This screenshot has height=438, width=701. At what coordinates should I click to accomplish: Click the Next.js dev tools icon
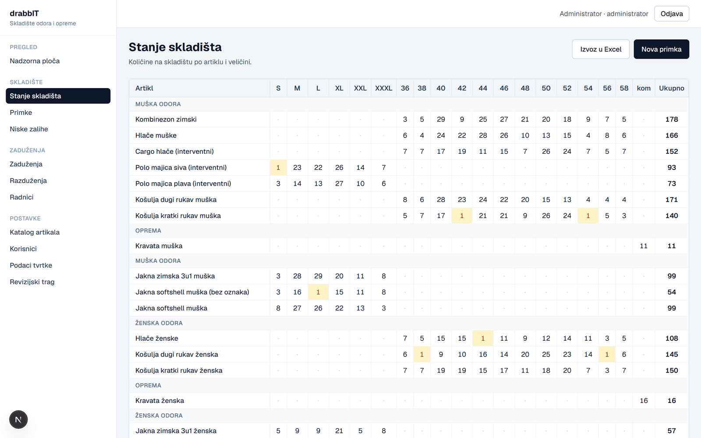pos(18,420)
